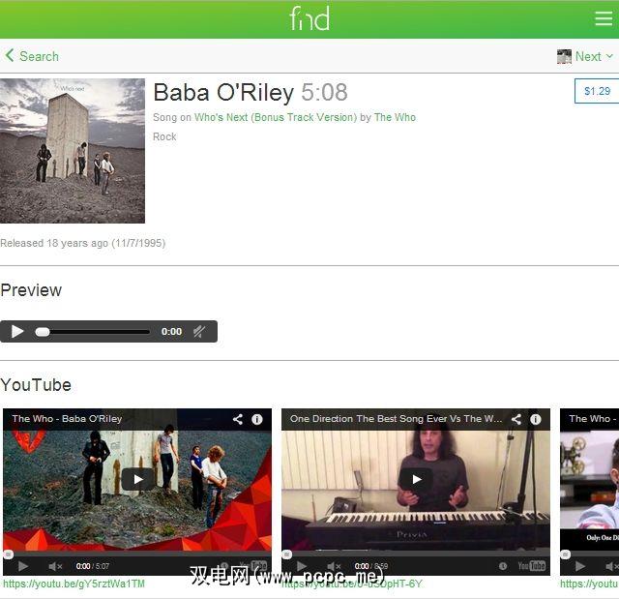Click the Preview section heading
This screenshot has width=619, height=599.
31,290
